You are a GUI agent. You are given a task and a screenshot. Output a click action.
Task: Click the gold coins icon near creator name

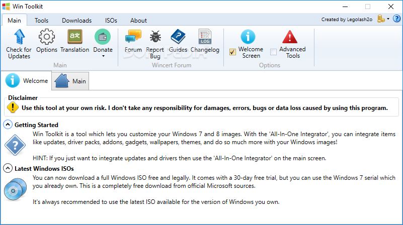381,19
